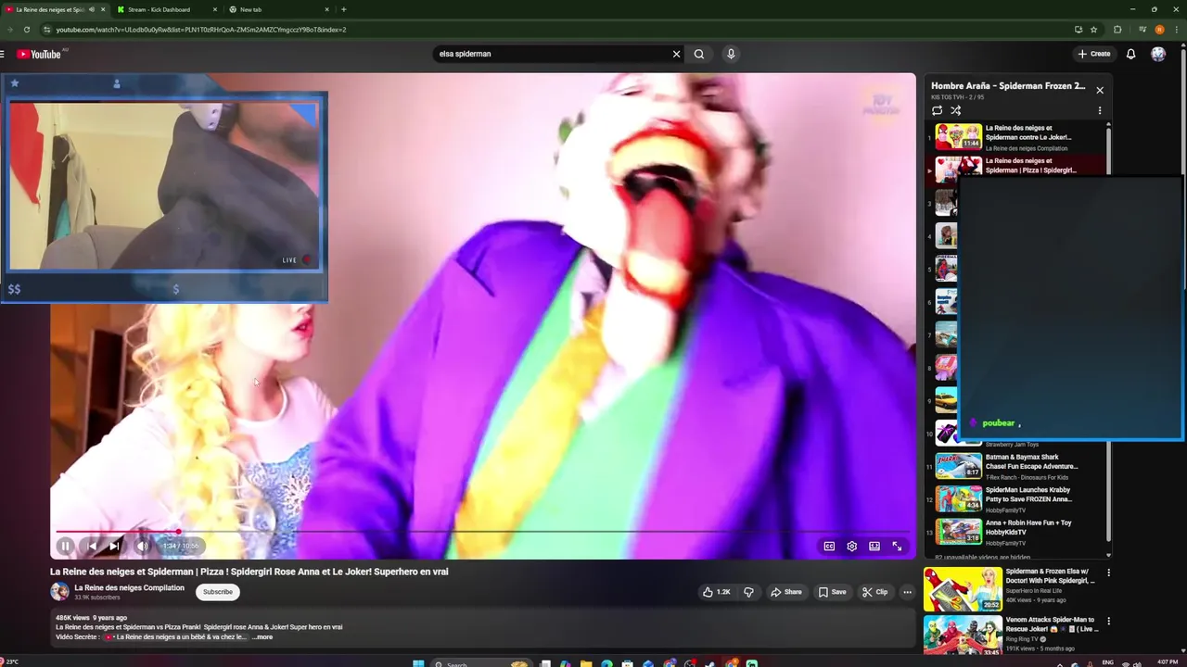Pause the video playback

coord(65,546)
